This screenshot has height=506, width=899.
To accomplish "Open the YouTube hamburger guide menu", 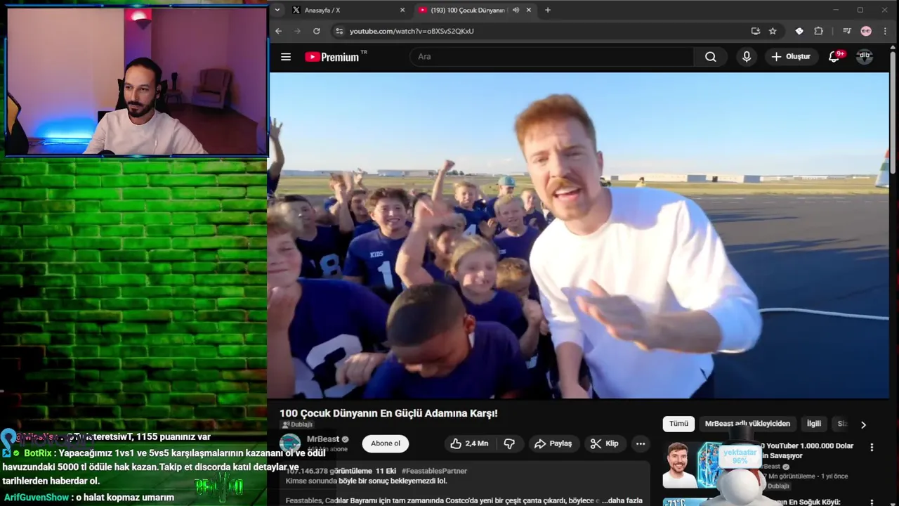I will (286, 57).
